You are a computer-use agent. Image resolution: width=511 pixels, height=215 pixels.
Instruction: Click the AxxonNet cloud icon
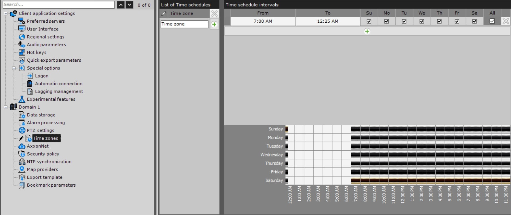[x=22, y=146]
